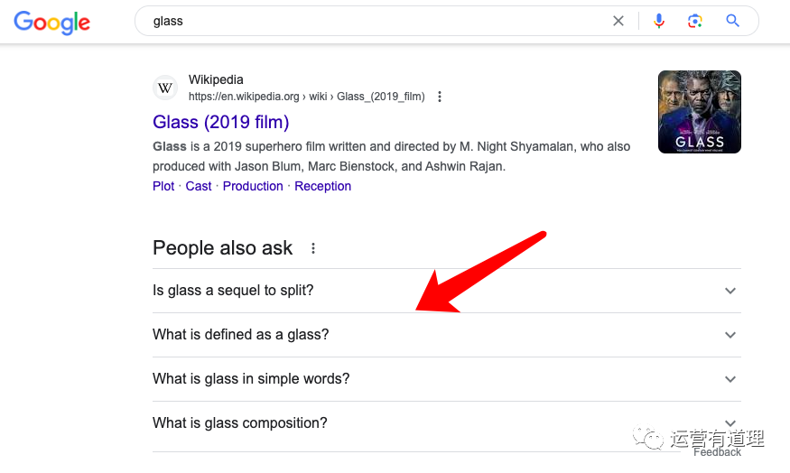Open the Production sitelink

tap(253, 186)
